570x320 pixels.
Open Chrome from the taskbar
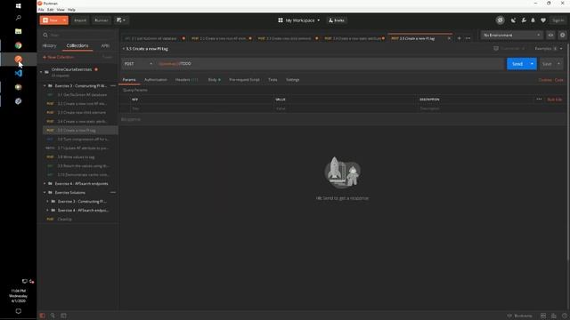(x=18, y=45)
